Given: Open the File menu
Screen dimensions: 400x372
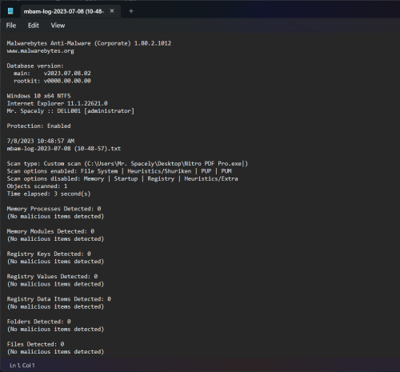Looking at the screenshot, I should (11, 26).
